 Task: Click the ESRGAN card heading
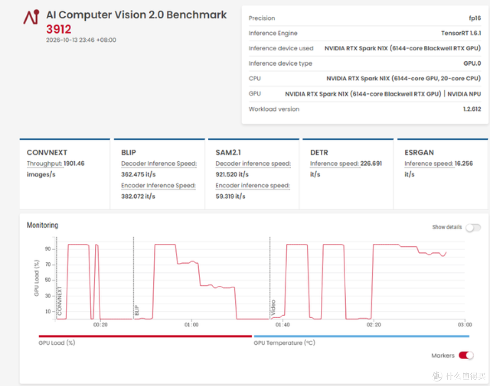(x=419, y=153)
